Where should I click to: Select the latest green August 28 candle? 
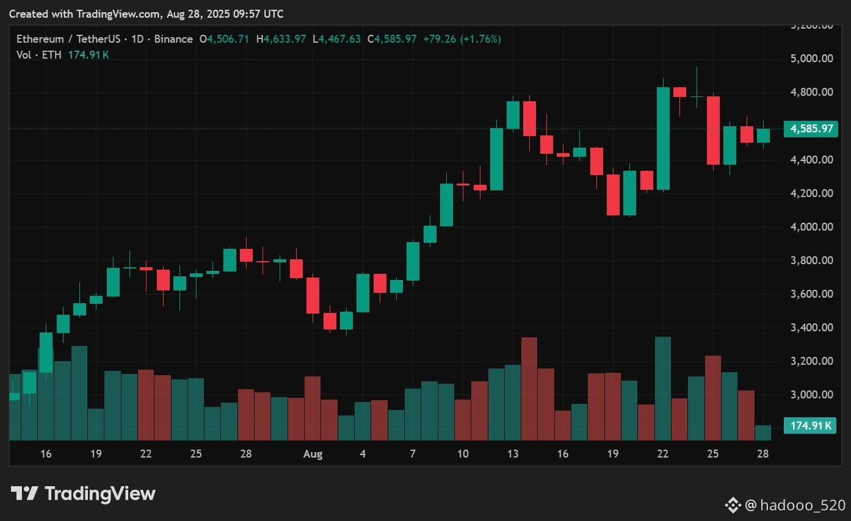(763, 135)
